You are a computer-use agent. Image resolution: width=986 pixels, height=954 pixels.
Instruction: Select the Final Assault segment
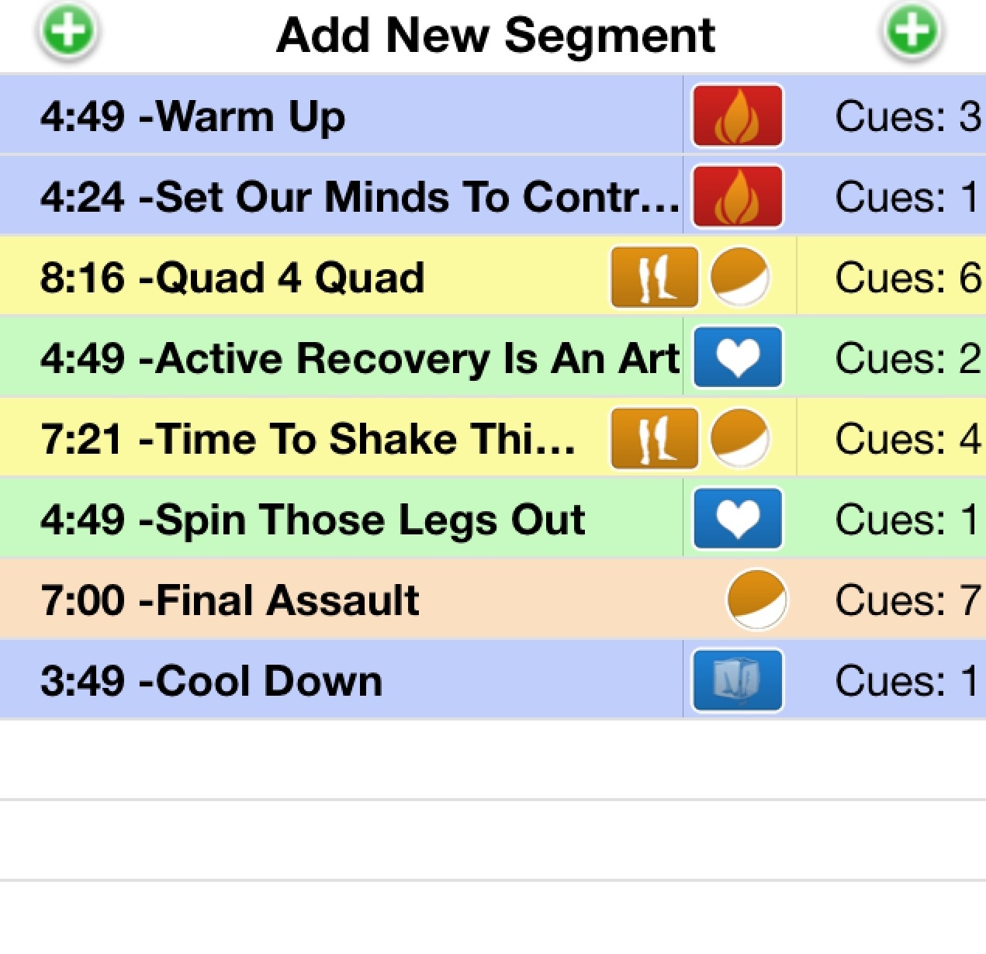coord(493,600)
